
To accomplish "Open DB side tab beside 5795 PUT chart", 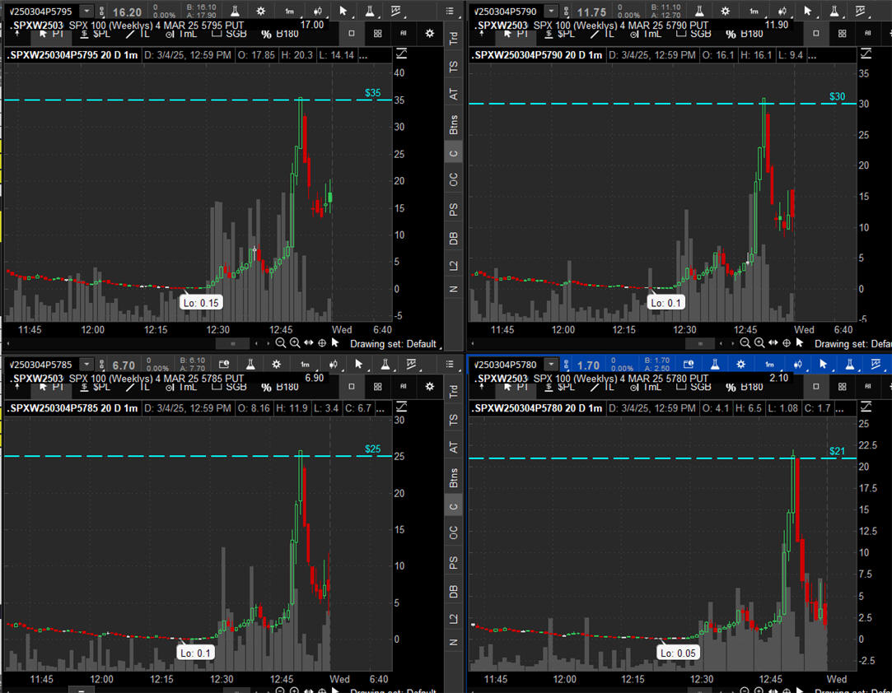I will point(453,238).
